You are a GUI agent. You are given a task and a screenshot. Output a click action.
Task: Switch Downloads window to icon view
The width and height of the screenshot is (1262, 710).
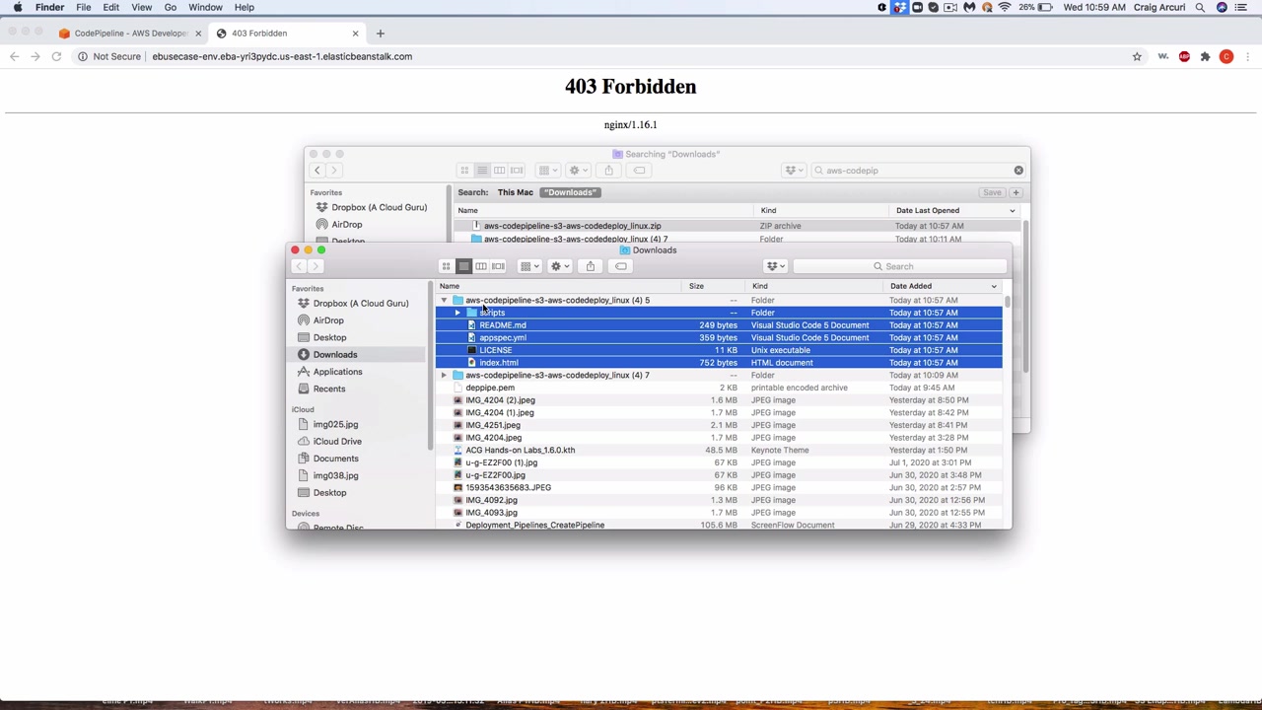tap(446, 266)
